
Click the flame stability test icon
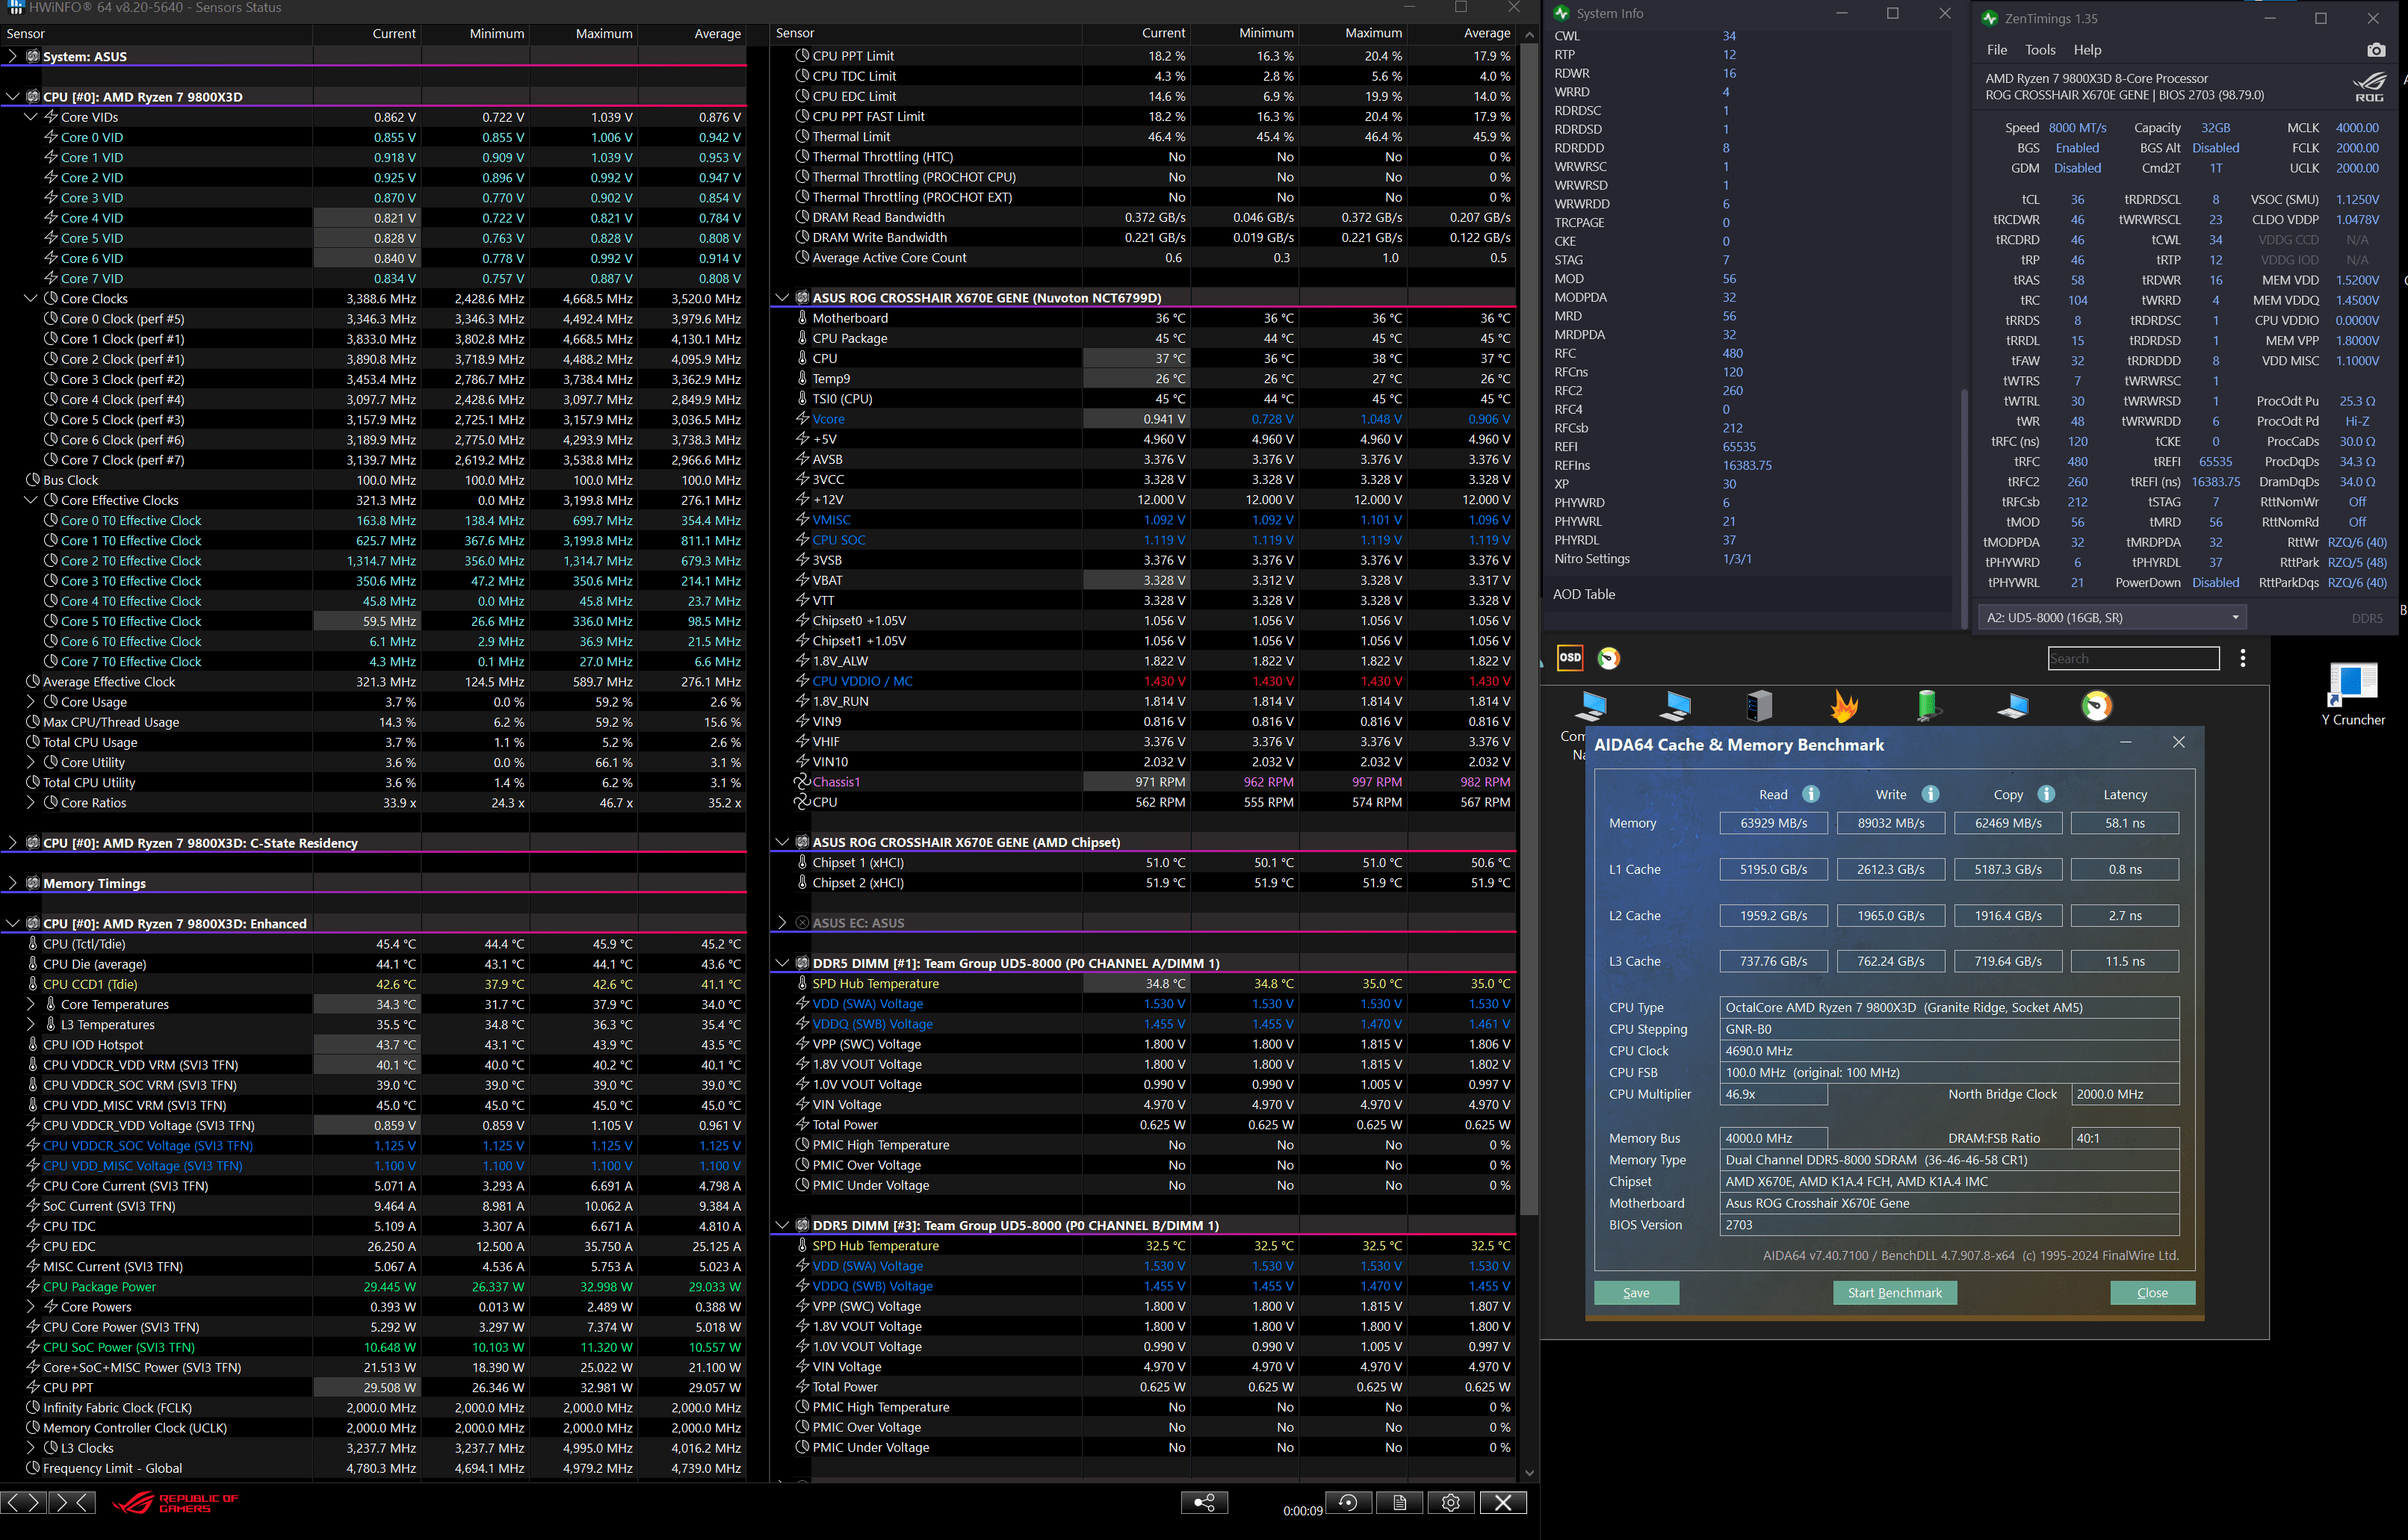(x=1842, y=706)
